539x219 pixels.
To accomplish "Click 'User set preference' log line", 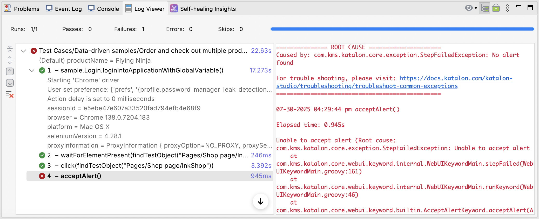I will pyautogui.click(x=159, y=90).
